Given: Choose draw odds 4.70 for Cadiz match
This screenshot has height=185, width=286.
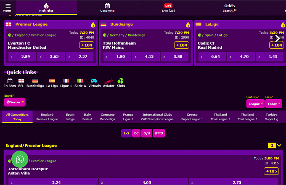Looking at the screenshot, I should [x=241, y=57].
